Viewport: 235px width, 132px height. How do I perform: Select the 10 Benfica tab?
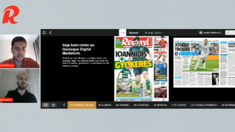coord(160,105)
